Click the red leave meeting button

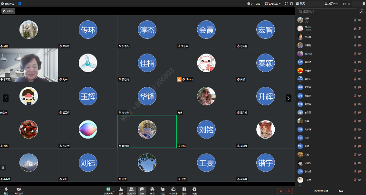(285, 191)
